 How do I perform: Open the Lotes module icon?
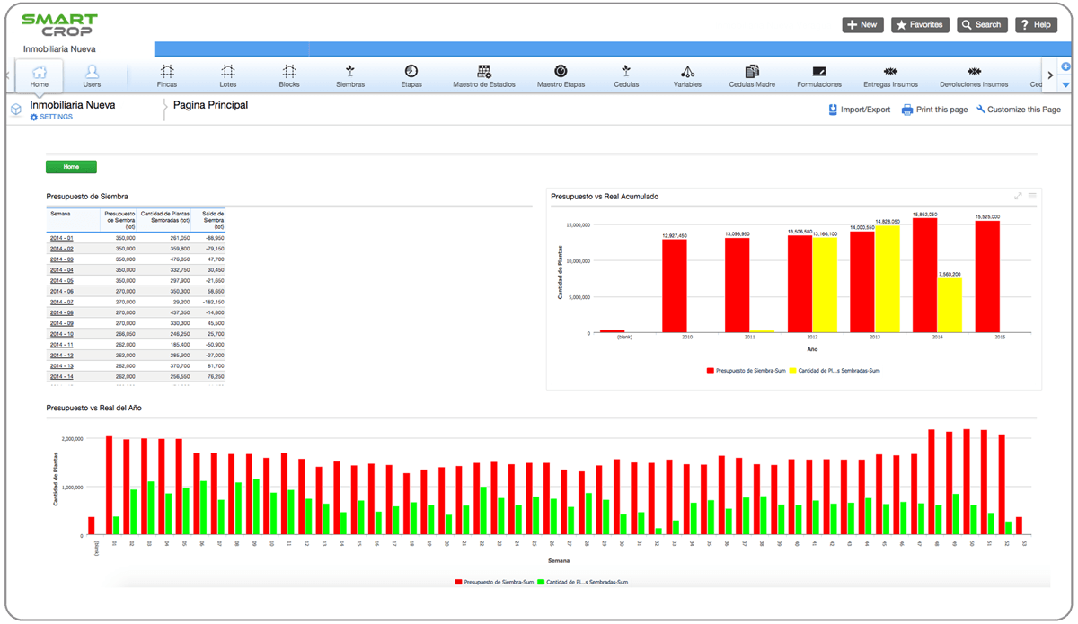point(227,72)
